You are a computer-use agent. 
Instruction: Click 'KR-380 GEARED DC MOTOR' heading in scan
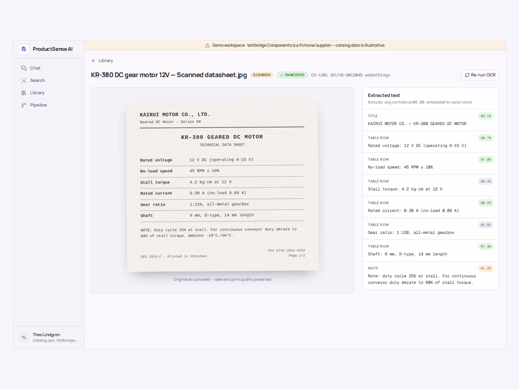222,137
